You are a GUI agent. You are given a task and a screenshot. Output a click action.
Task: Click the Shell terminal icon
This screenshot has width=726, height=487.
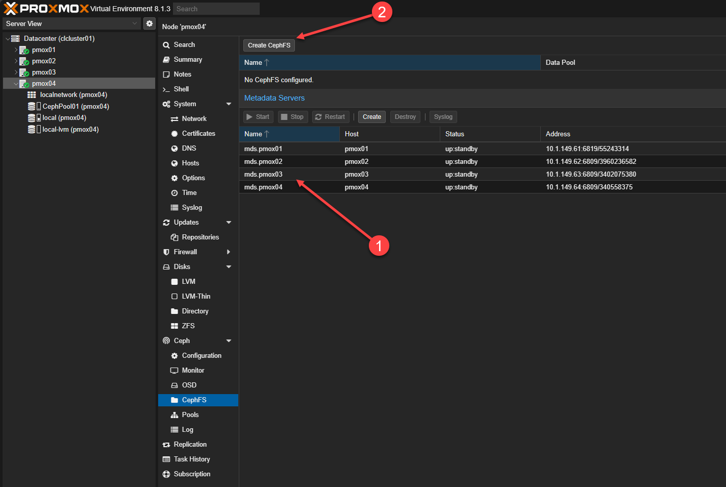166,89
